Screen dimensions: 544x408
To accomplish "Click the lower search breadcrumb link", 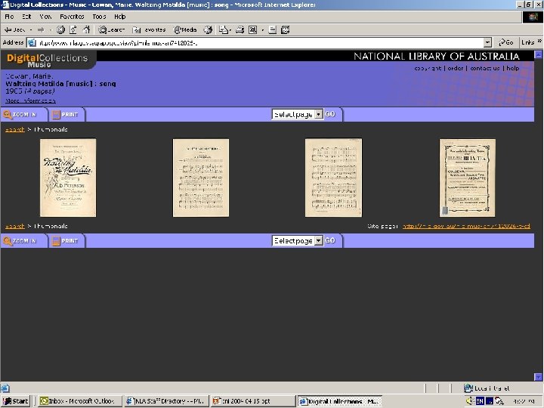I will click(x=15, y=226).
